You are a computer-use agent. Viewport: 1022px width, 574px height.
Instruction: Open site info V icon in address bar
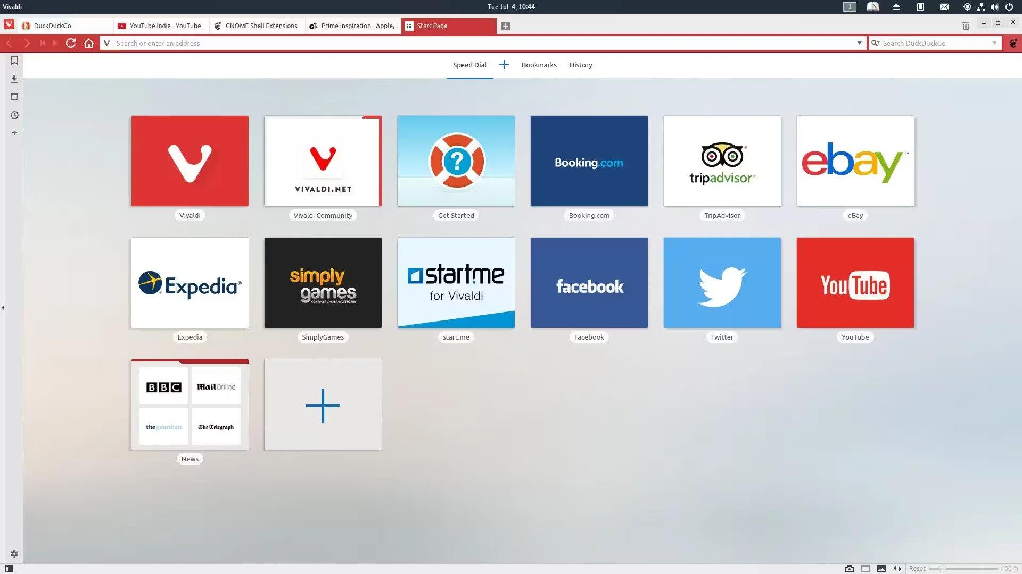click(x=106, y=43)
